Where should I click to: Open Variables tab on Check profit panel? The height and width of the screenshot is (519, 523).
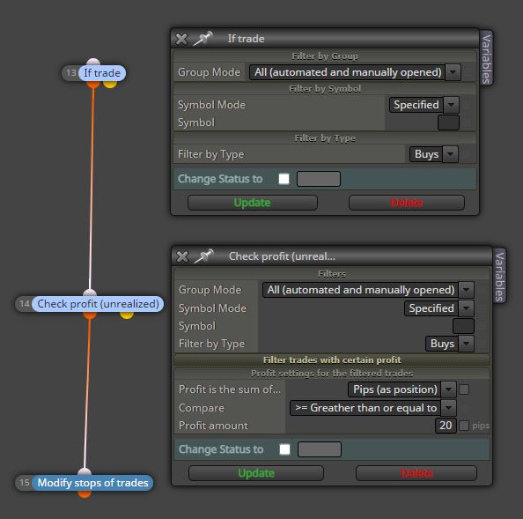(499, 277)
